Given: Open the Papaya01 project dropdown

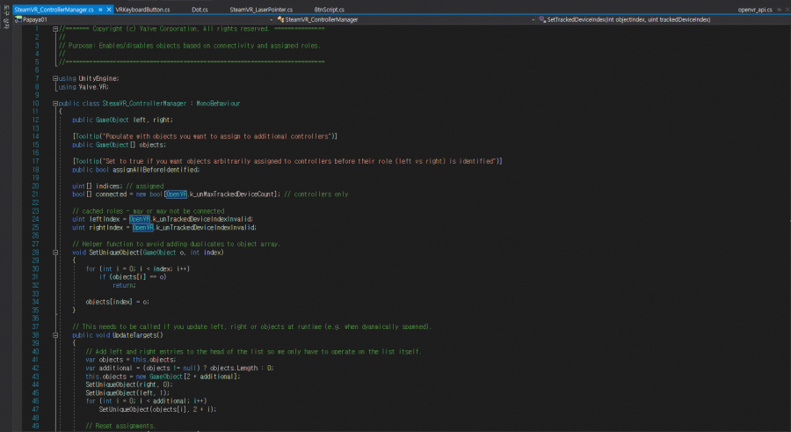Looking at the screenshot, I should [x=144, y=19].
